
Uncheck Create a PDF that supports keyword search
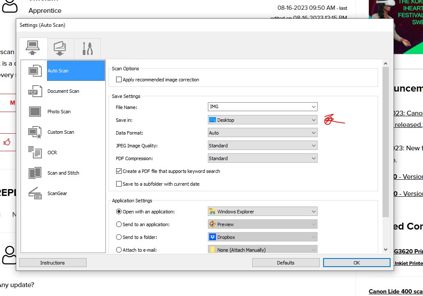click(119, 171)
